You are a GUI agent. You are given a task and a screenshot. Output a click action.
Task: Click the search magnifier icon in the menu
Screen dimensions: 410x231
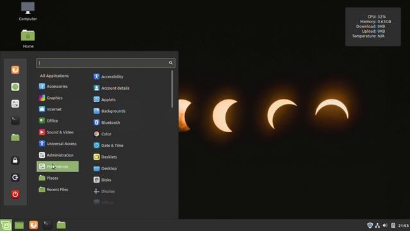[171, 63]
